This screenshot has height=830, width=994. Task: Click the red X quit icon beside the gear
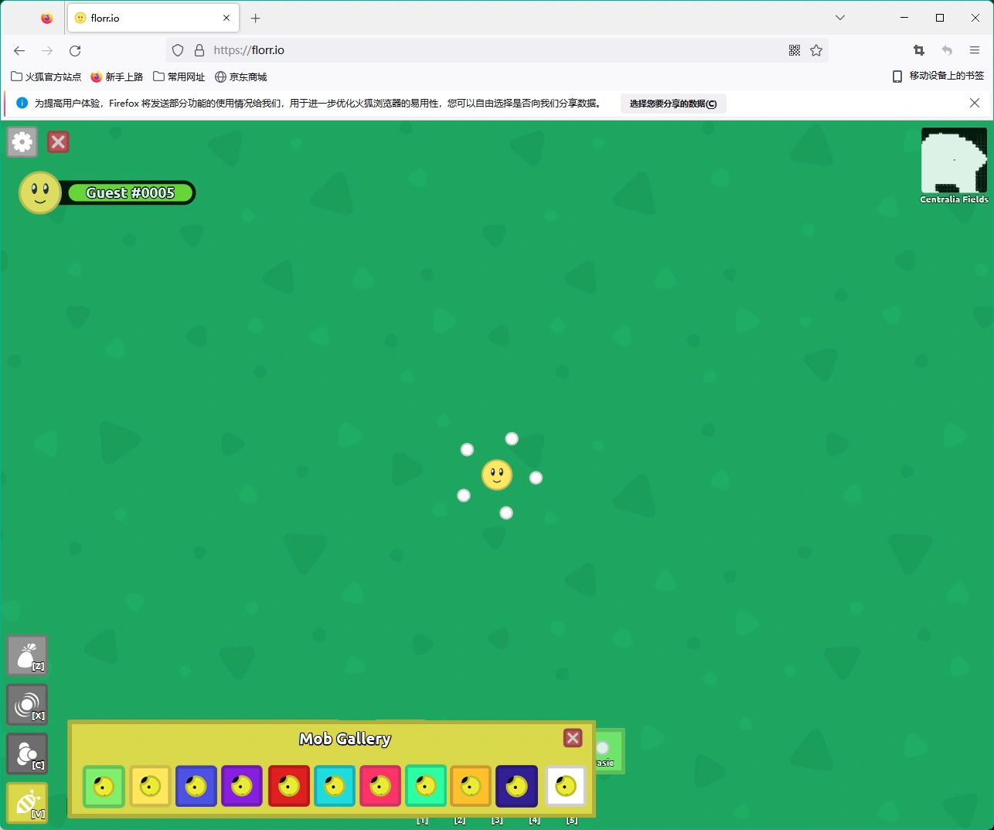[x=58, y=141]
